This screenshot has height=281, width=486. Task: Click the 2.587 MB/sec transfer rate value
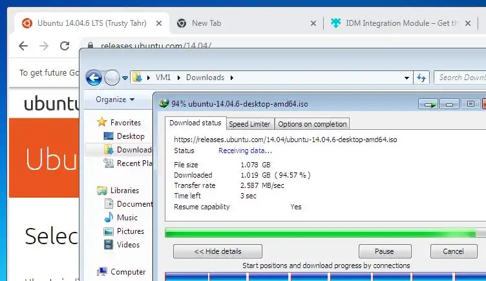click(x=262, y=185)
